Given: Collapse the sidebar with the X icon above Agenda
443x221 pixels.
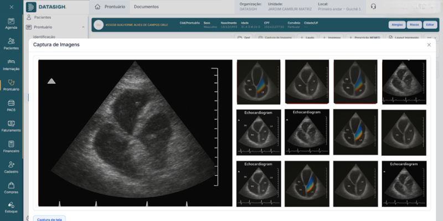Looking at the screenshot, I should coord(11,7).
